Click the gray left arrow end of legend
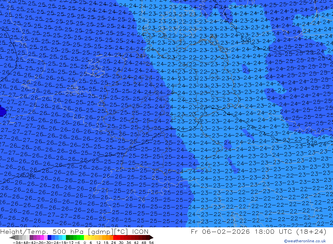Image resolution: width=333 pixels, height=244 pixels. [x=12, y=237]
